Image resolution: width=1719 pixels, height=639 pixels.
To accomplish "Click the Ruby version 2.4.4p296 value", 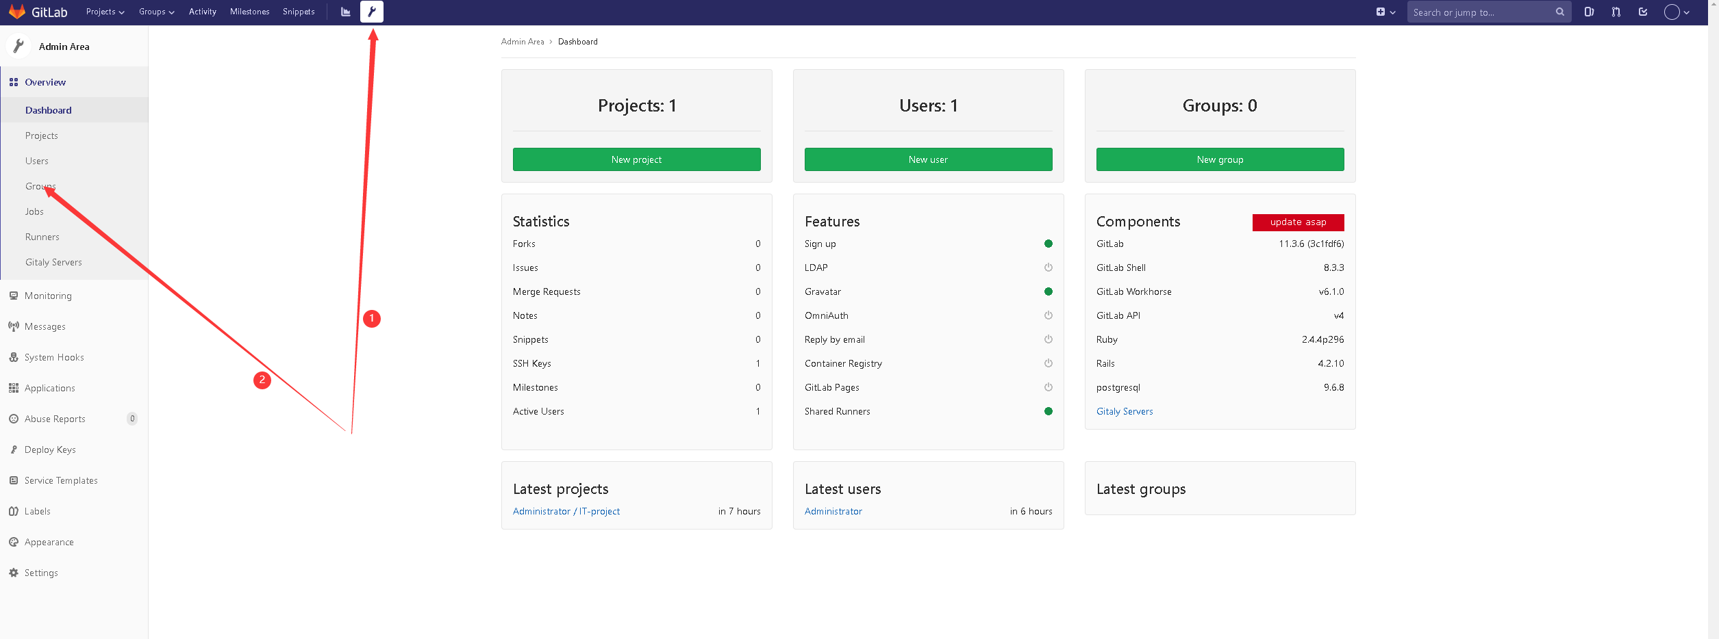I will coord(1323,339).
